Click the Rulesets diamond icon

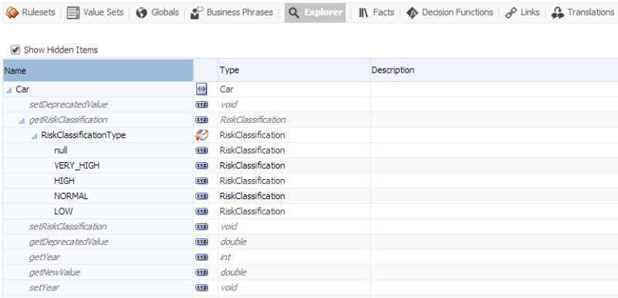(x=12, y=12)
